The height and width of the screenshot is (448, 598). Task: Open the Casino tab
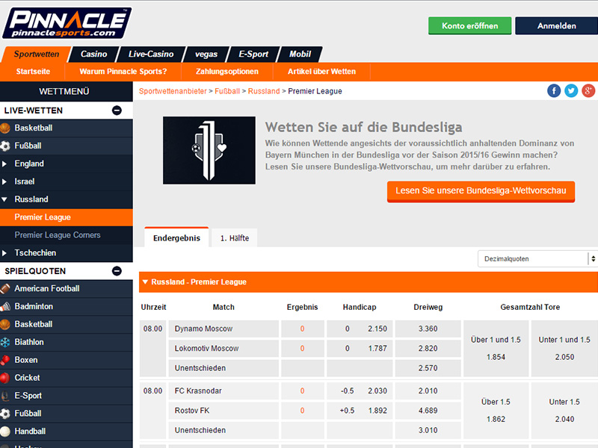click(94, 54)
